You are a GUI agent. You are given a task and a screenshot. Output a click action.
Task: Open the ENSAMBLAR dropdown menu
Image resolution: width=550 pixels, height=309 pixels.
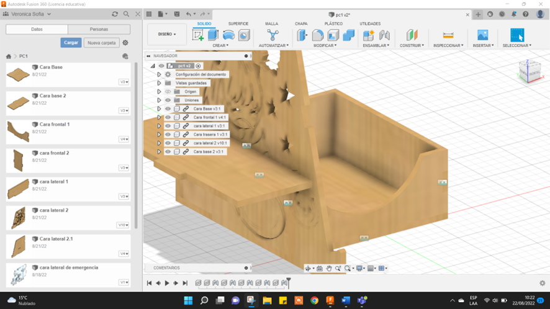tap(376, 45)
